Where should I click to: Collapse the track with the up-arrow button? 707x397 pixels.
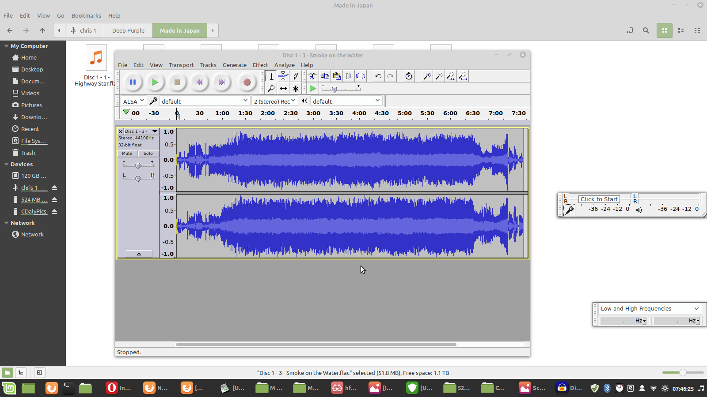pyautogui.click(x=139, y=254)
